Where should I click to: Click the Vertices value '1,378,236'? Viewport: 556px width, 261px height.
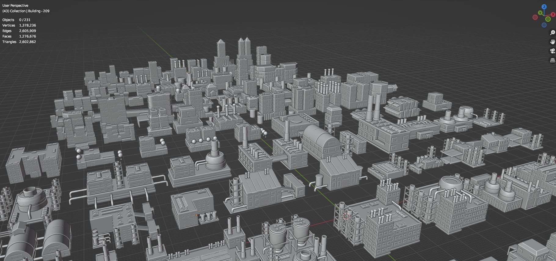[27, 25]
